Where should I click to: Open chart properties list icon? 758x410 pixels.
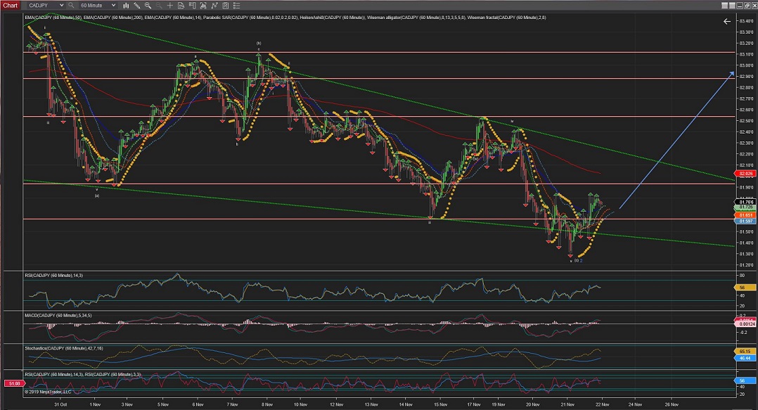click(x=236, y=5)
